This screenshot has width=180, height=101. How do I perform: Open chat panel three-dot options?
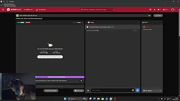138,22
